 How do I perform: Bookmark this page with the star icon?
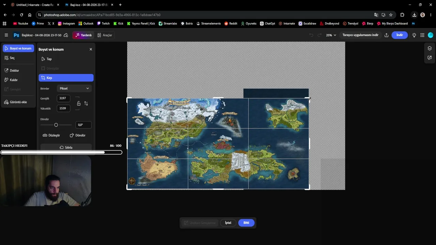point(391,15)
